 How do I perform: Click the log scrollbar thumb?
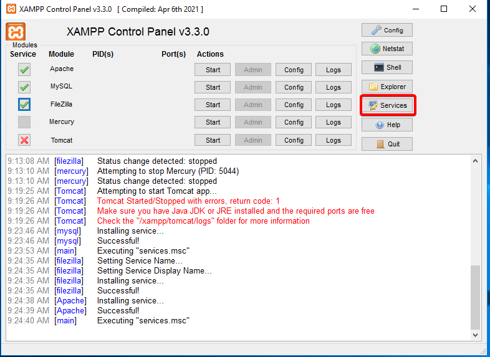(475, 297)
